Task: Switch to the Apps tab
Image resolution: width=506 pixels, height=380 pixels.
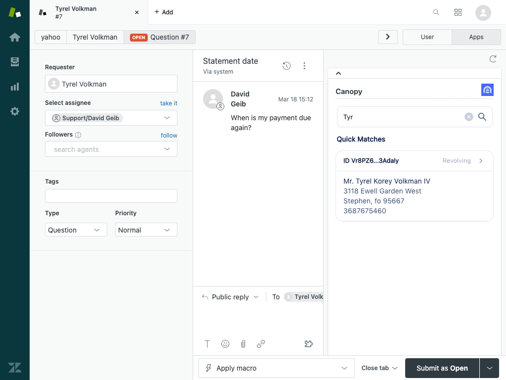Action: click(x=476, y=37)
